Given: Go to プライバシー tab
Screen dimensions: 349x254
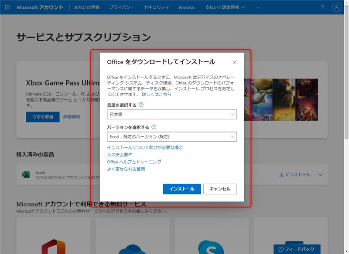Looking at the screenshot, I should (x=122, y=7).
